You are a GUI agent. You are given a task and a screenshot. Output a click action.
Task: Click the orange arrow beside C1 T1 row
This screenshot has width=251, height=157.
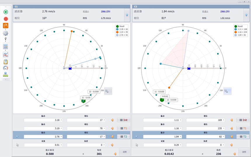[112, 128]
